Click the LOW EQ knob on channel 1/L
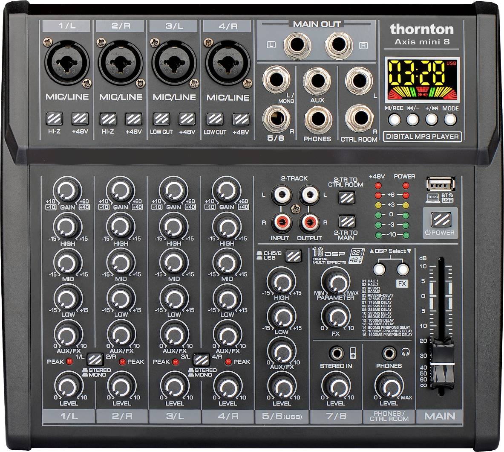This screenshot has height=452, width=504. click(x=67, y=298)
